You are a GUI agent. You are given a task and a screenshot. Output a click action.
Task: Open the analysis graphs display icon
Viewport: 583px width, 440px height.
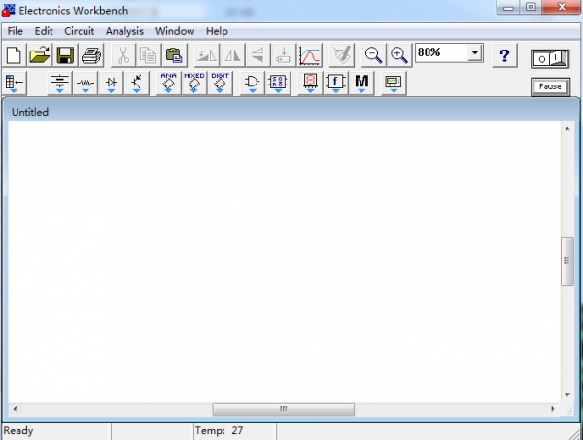[310, 55]
